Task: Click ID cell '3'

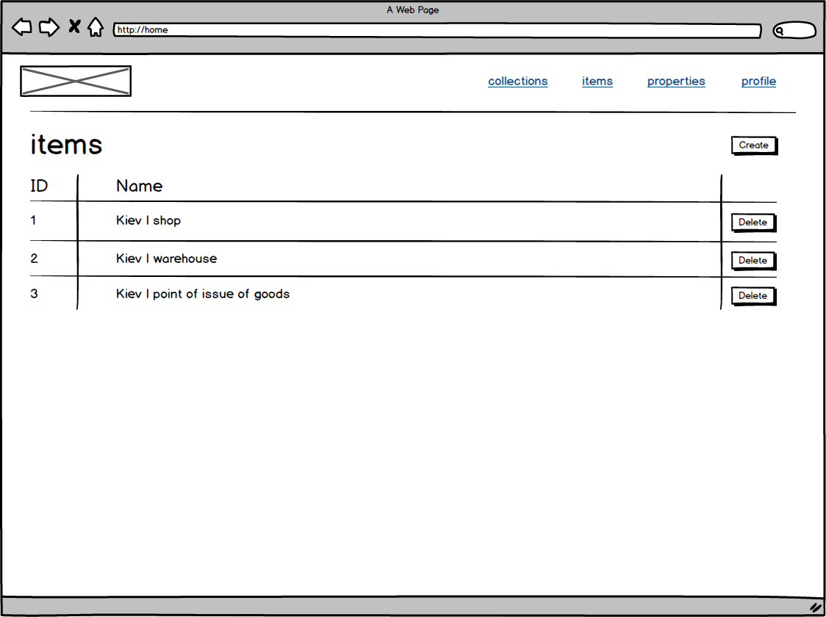Action: pos(35,294)
